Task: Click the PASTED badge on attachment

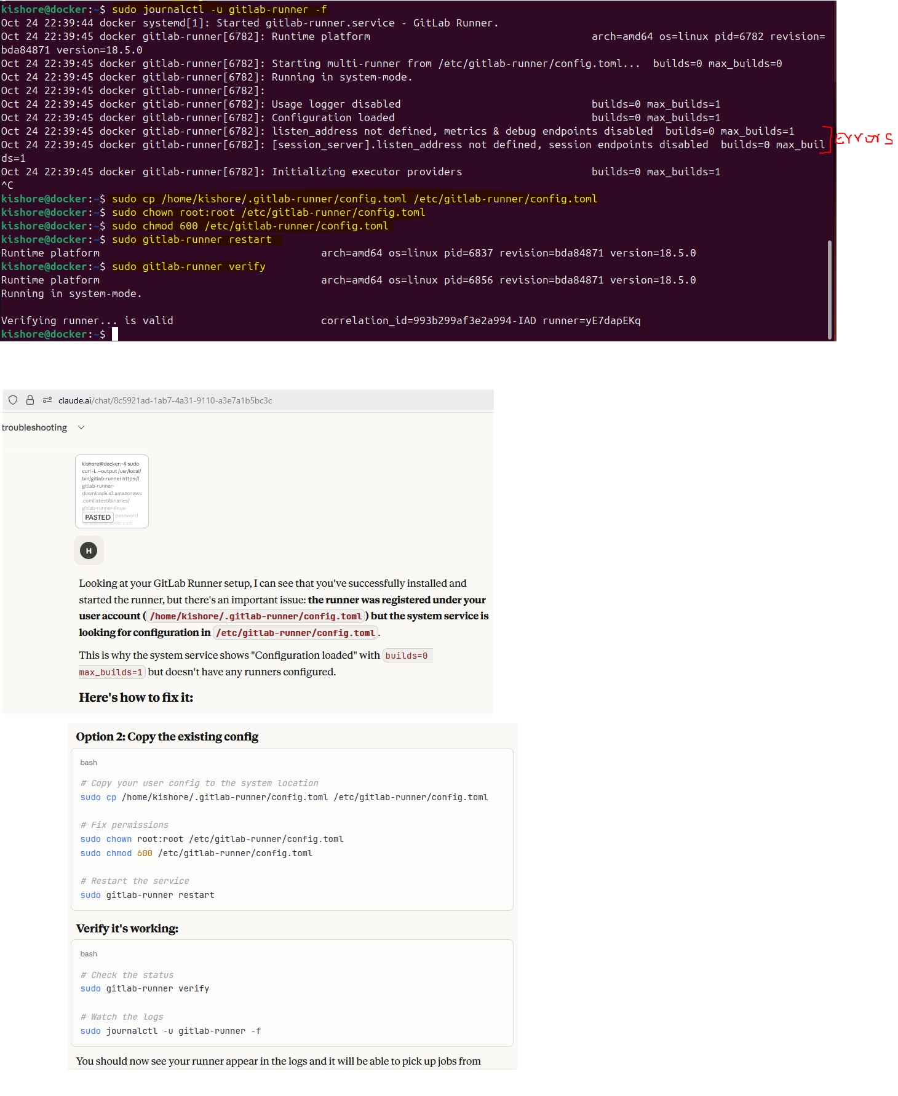Action: tap(98, 517)
